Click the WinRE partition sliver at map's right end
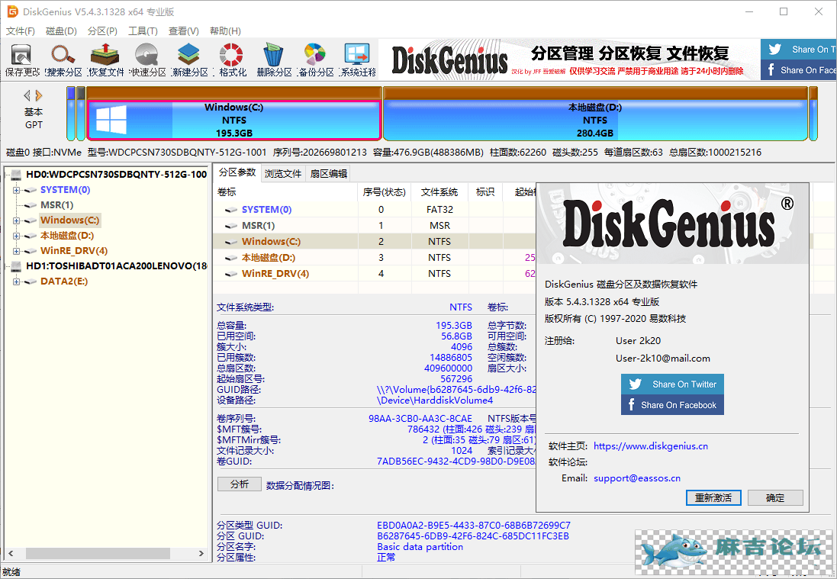 813,114
